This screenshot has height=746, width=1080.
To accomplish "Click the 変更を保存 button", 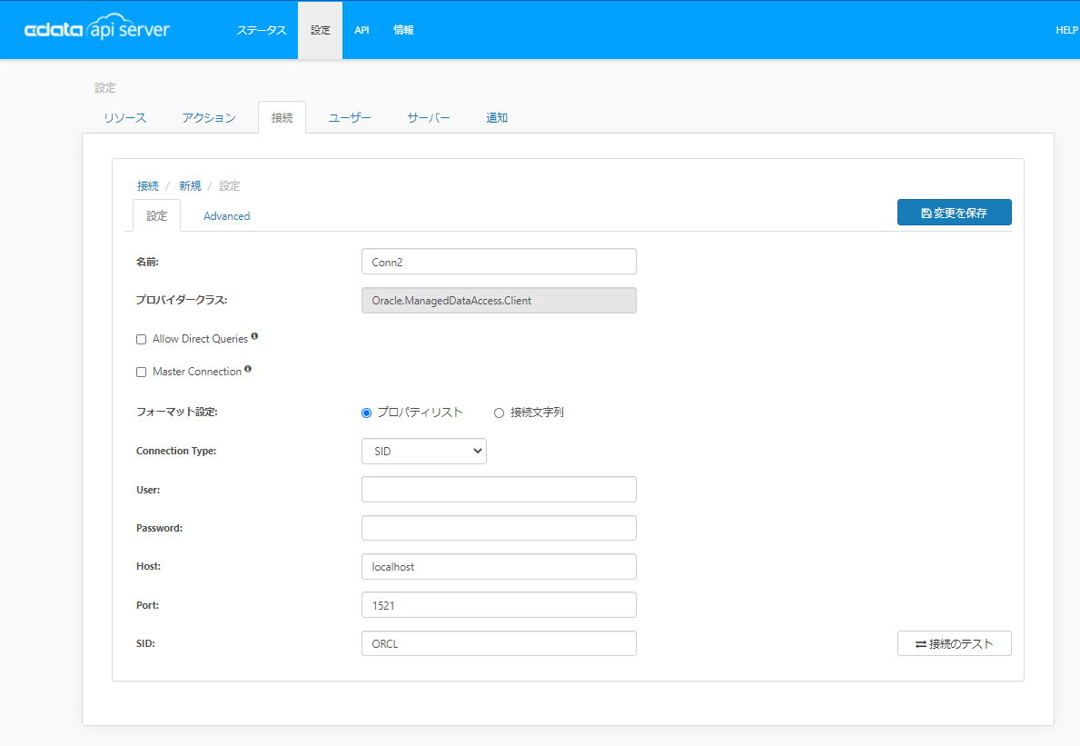I will [954, 213].
